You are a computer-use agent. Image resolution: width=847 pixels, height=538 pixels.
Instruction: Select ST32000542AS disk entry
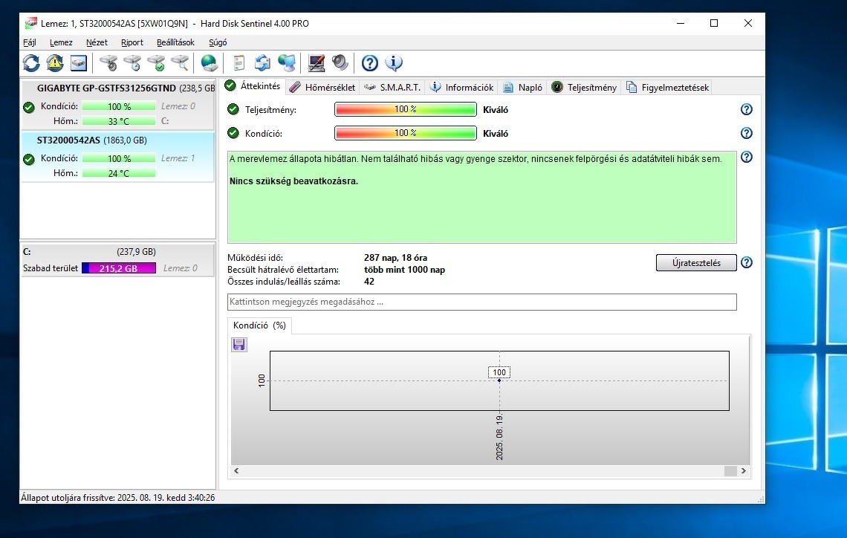117,157
